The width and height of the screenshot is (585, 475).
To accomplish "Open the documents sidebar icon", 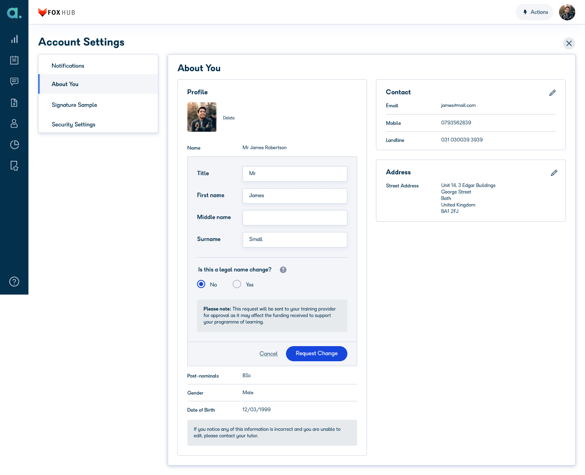I will pyautogui.click(x=14, y=103).
